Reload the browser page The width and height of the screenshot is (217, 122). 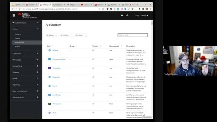(x=20, y=9)
